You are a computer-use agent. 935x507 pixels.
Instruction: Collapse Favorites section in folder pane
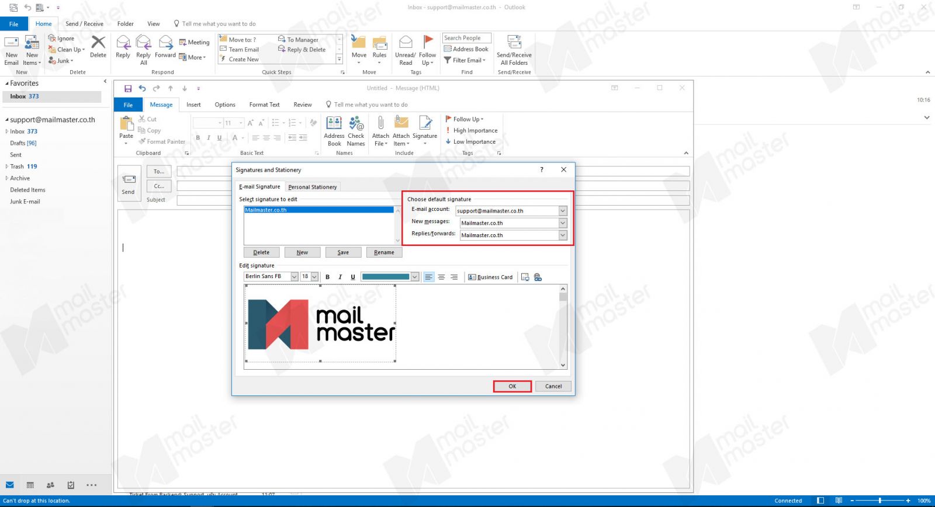[7, 84]
